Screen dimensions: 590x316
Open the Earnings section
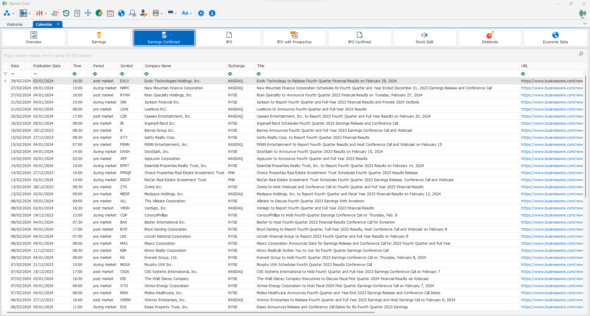pos(99,38)
